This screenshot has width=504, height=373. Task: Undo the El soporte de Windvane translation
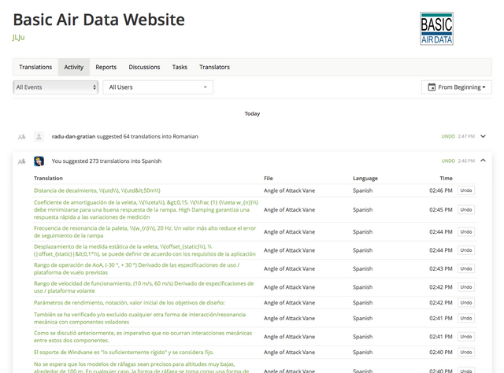466,352
